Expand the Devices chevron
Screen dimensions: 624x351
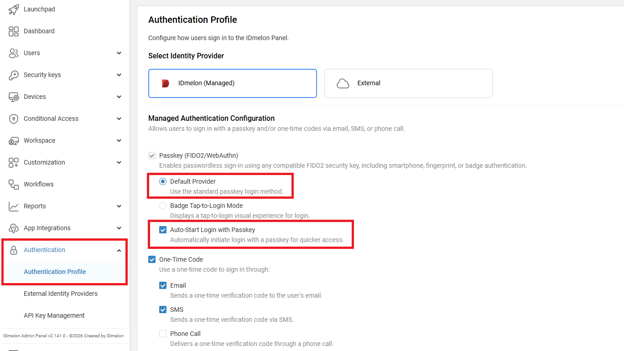[119, 97]
